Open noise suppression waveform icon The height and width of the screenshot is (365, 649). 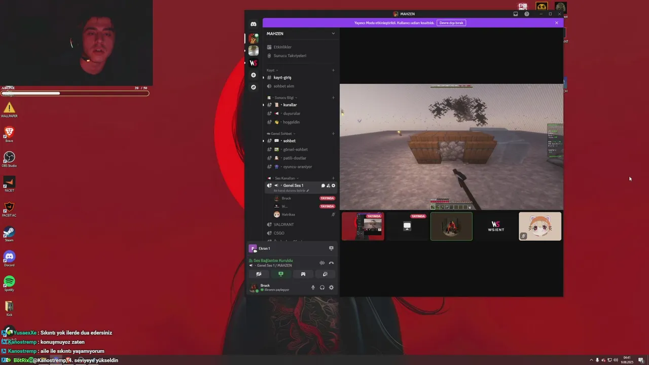(322, 263)
